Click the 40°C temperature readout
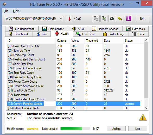Image resolution: width=153 pixels, height=135 pixels. click(77, 19)
